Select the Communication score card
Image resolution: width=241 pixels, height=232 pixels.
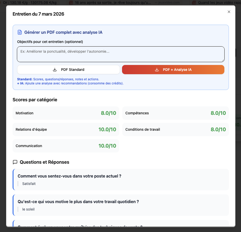click(66, 146)
